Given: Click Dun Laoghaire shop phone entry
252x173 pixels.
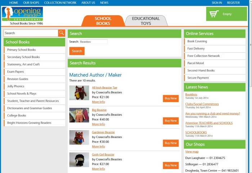Looking at the screenshot, I should tap(205, 158).
